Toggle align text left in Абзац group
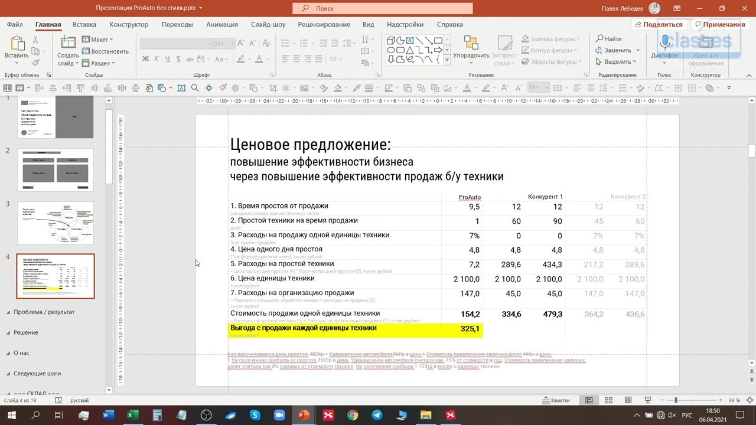This screenshot has height=425, width=756. point(285,59)
